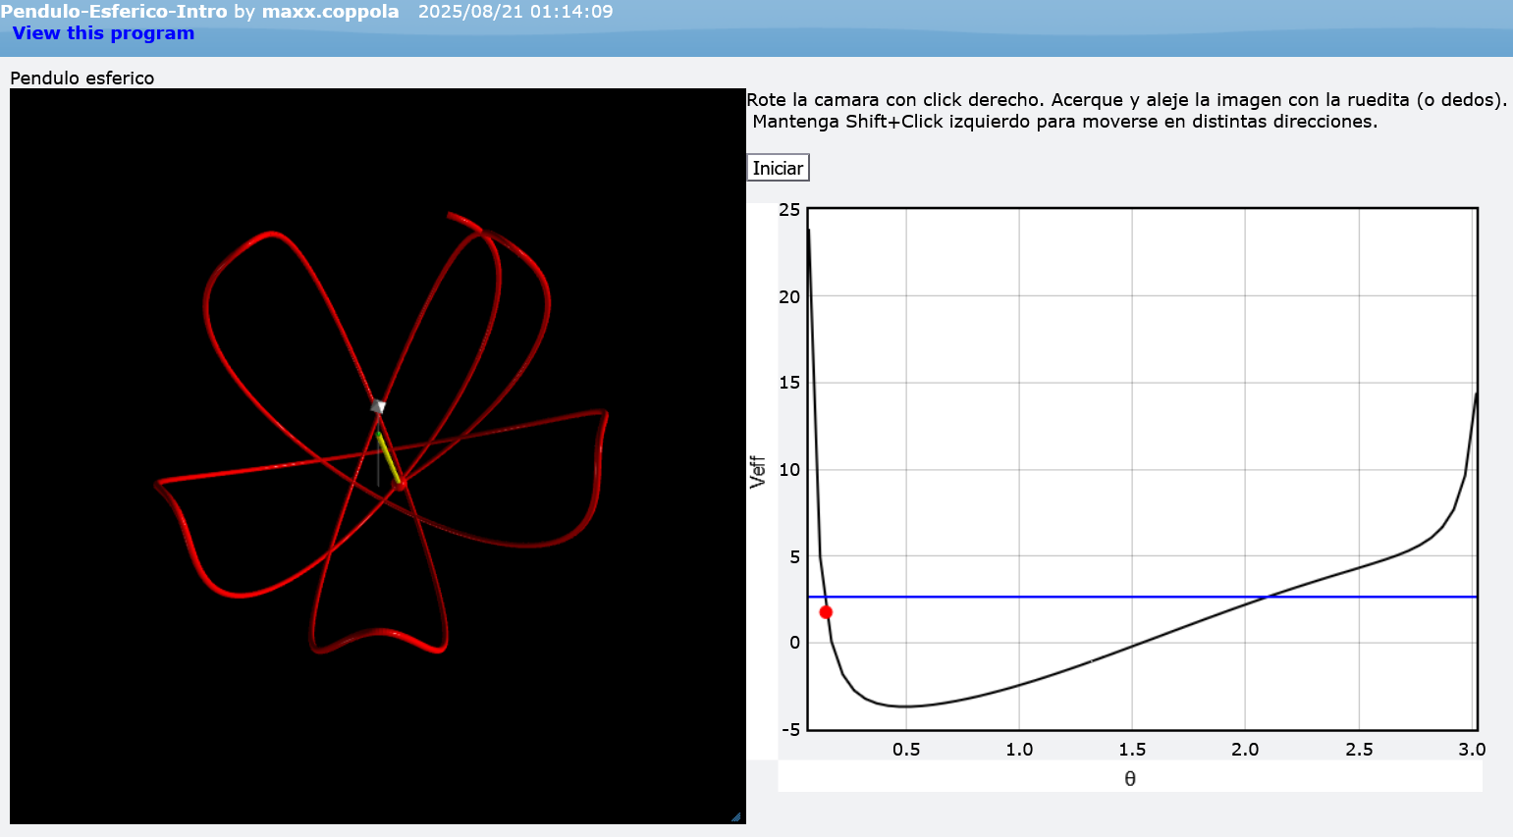1513x837 pixels.
Task: Open the View this program link
Action: pyautogui.click(x=102, y=32)
